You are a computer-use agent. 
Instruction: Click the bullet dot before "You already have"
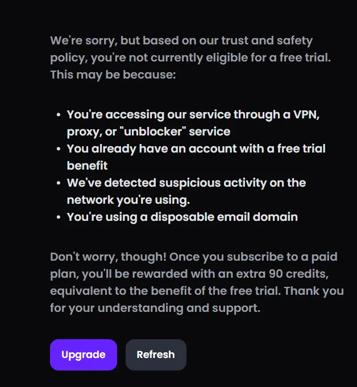[59, 149]
